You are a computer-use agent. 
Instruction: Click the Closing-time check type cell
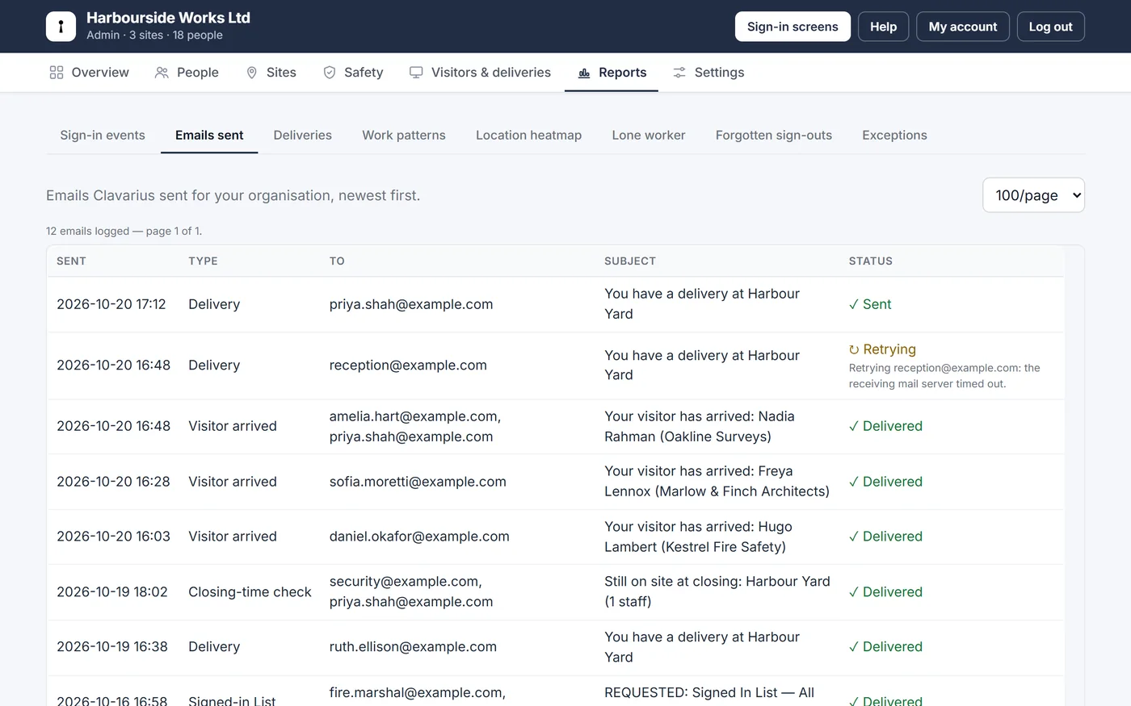[x=250, y=592]
